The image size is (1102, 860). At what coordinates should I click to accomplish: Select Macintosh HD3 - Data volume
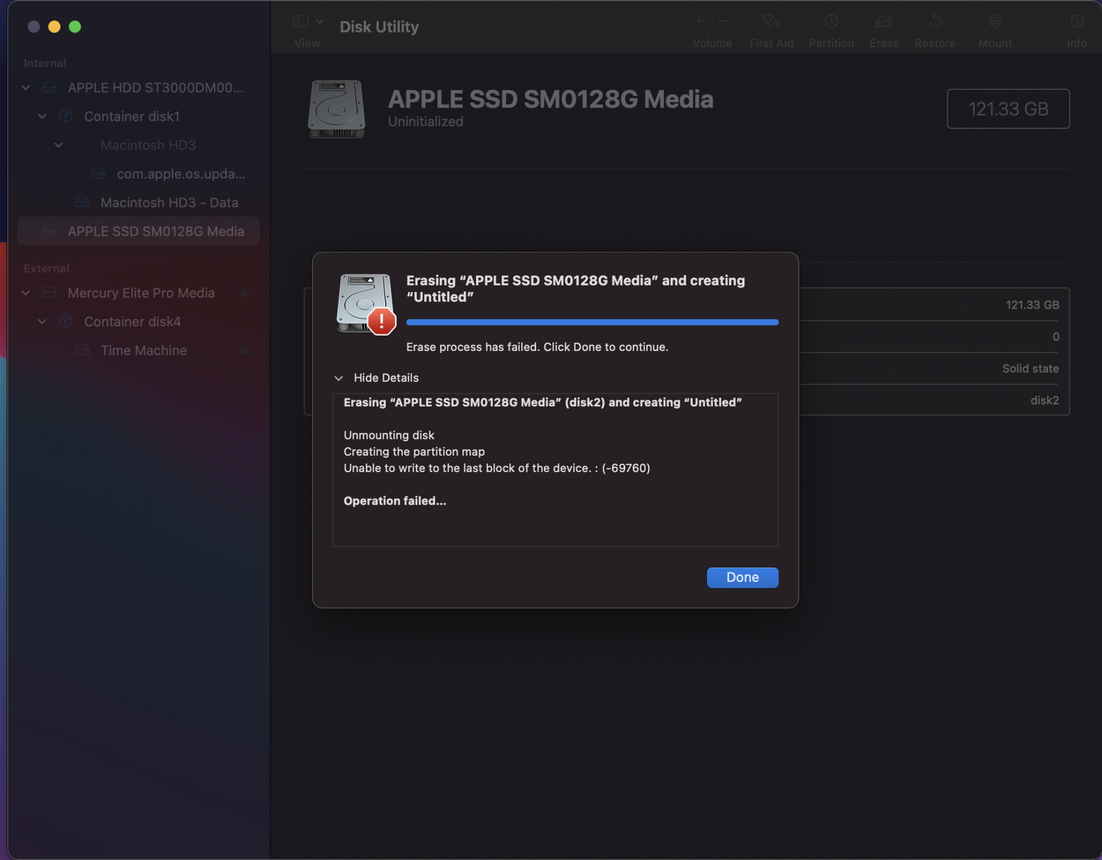(169, 203)
